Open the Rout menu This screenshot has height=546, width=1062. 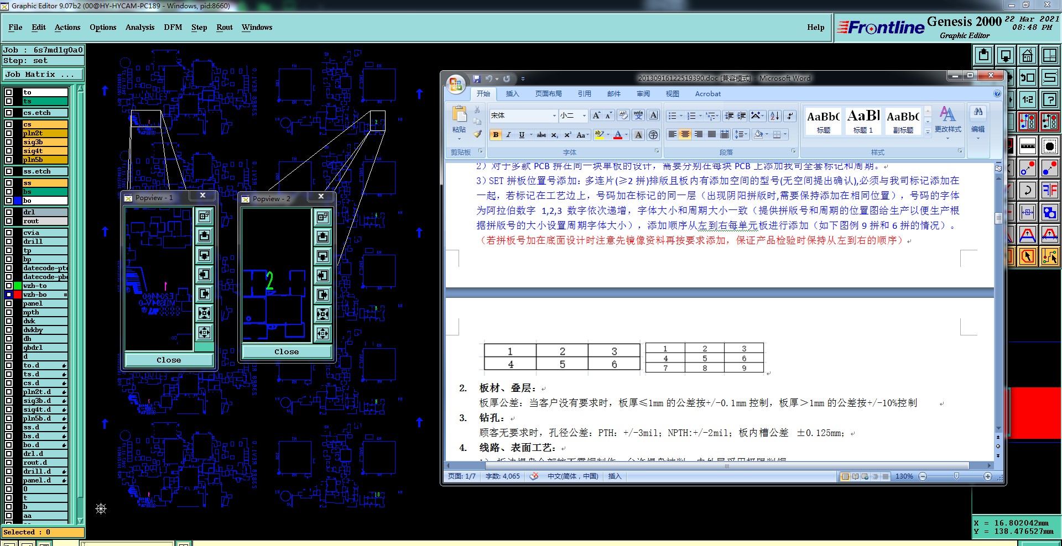click(x=225, y=27)
